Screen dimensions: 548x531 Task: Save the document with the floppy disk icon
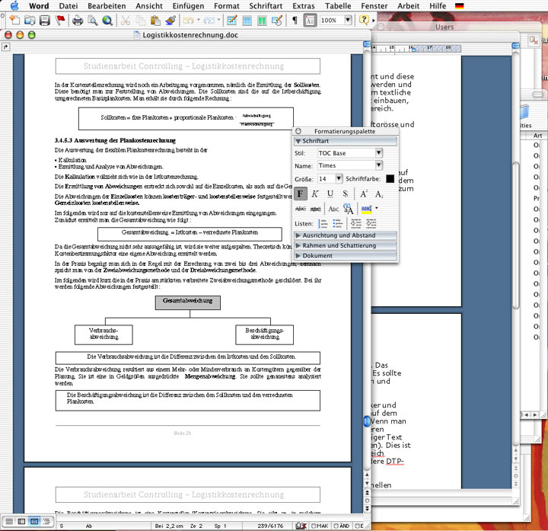click(45, 21)
